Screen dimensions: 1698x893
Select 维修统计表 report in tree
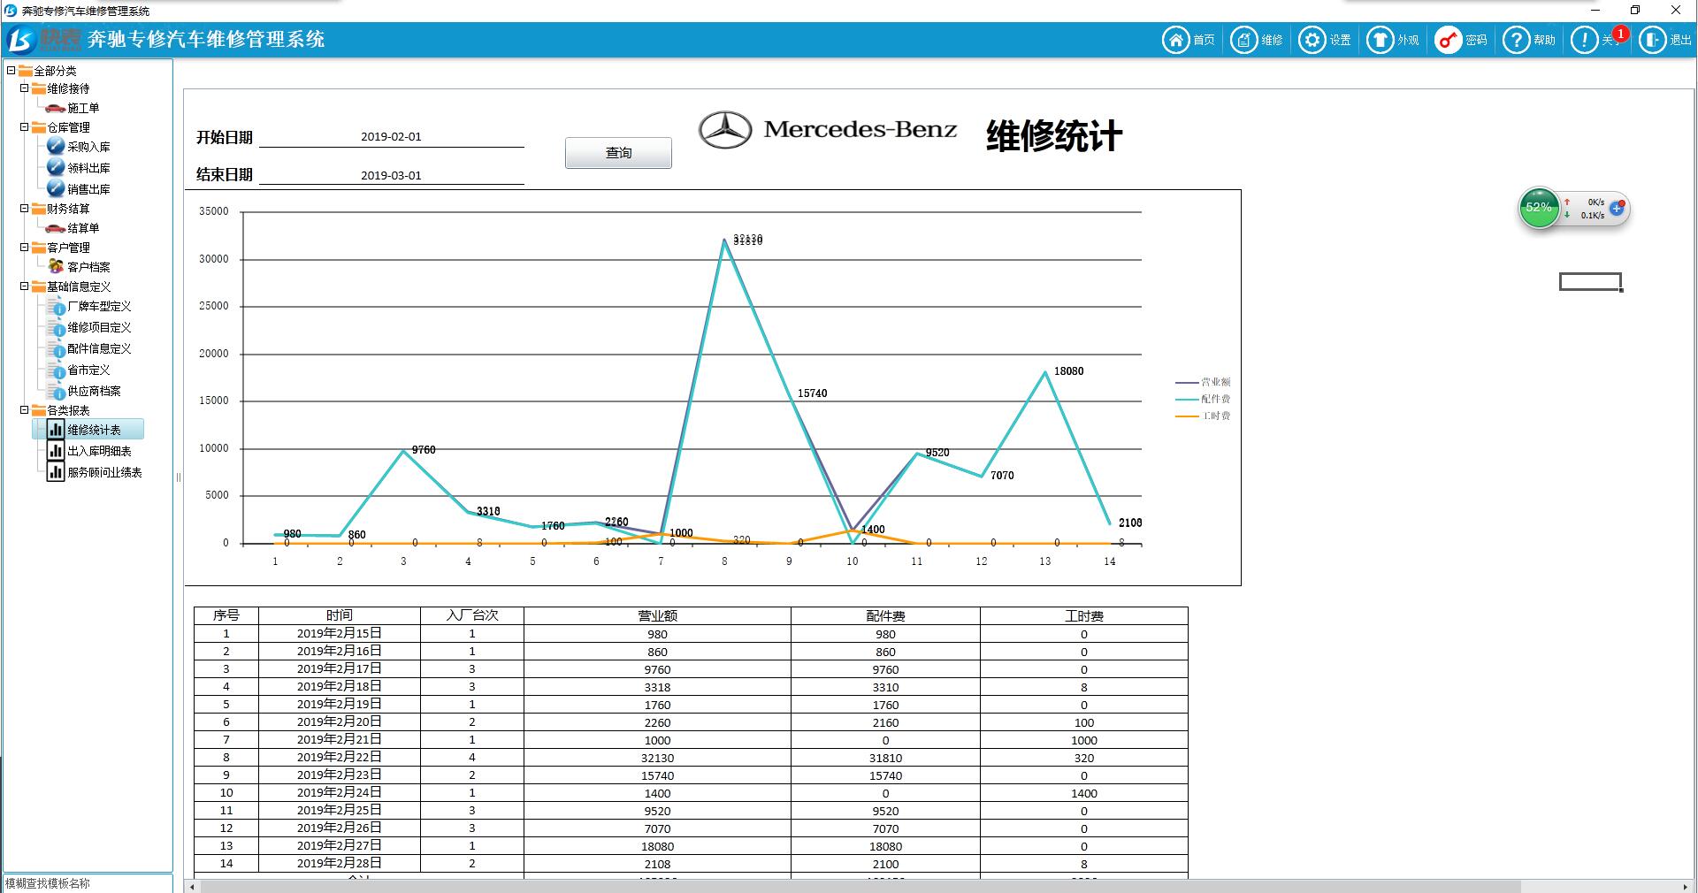point(88,430)
